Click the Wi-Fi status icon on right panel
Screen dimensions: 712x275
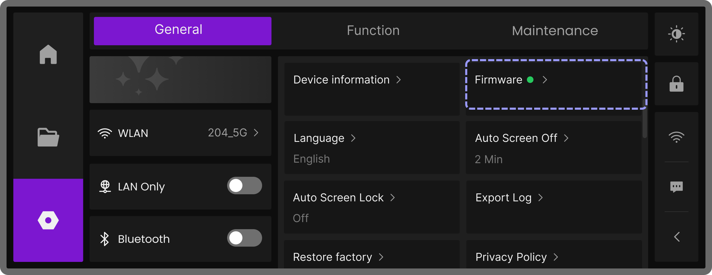(x=676, y=137)
